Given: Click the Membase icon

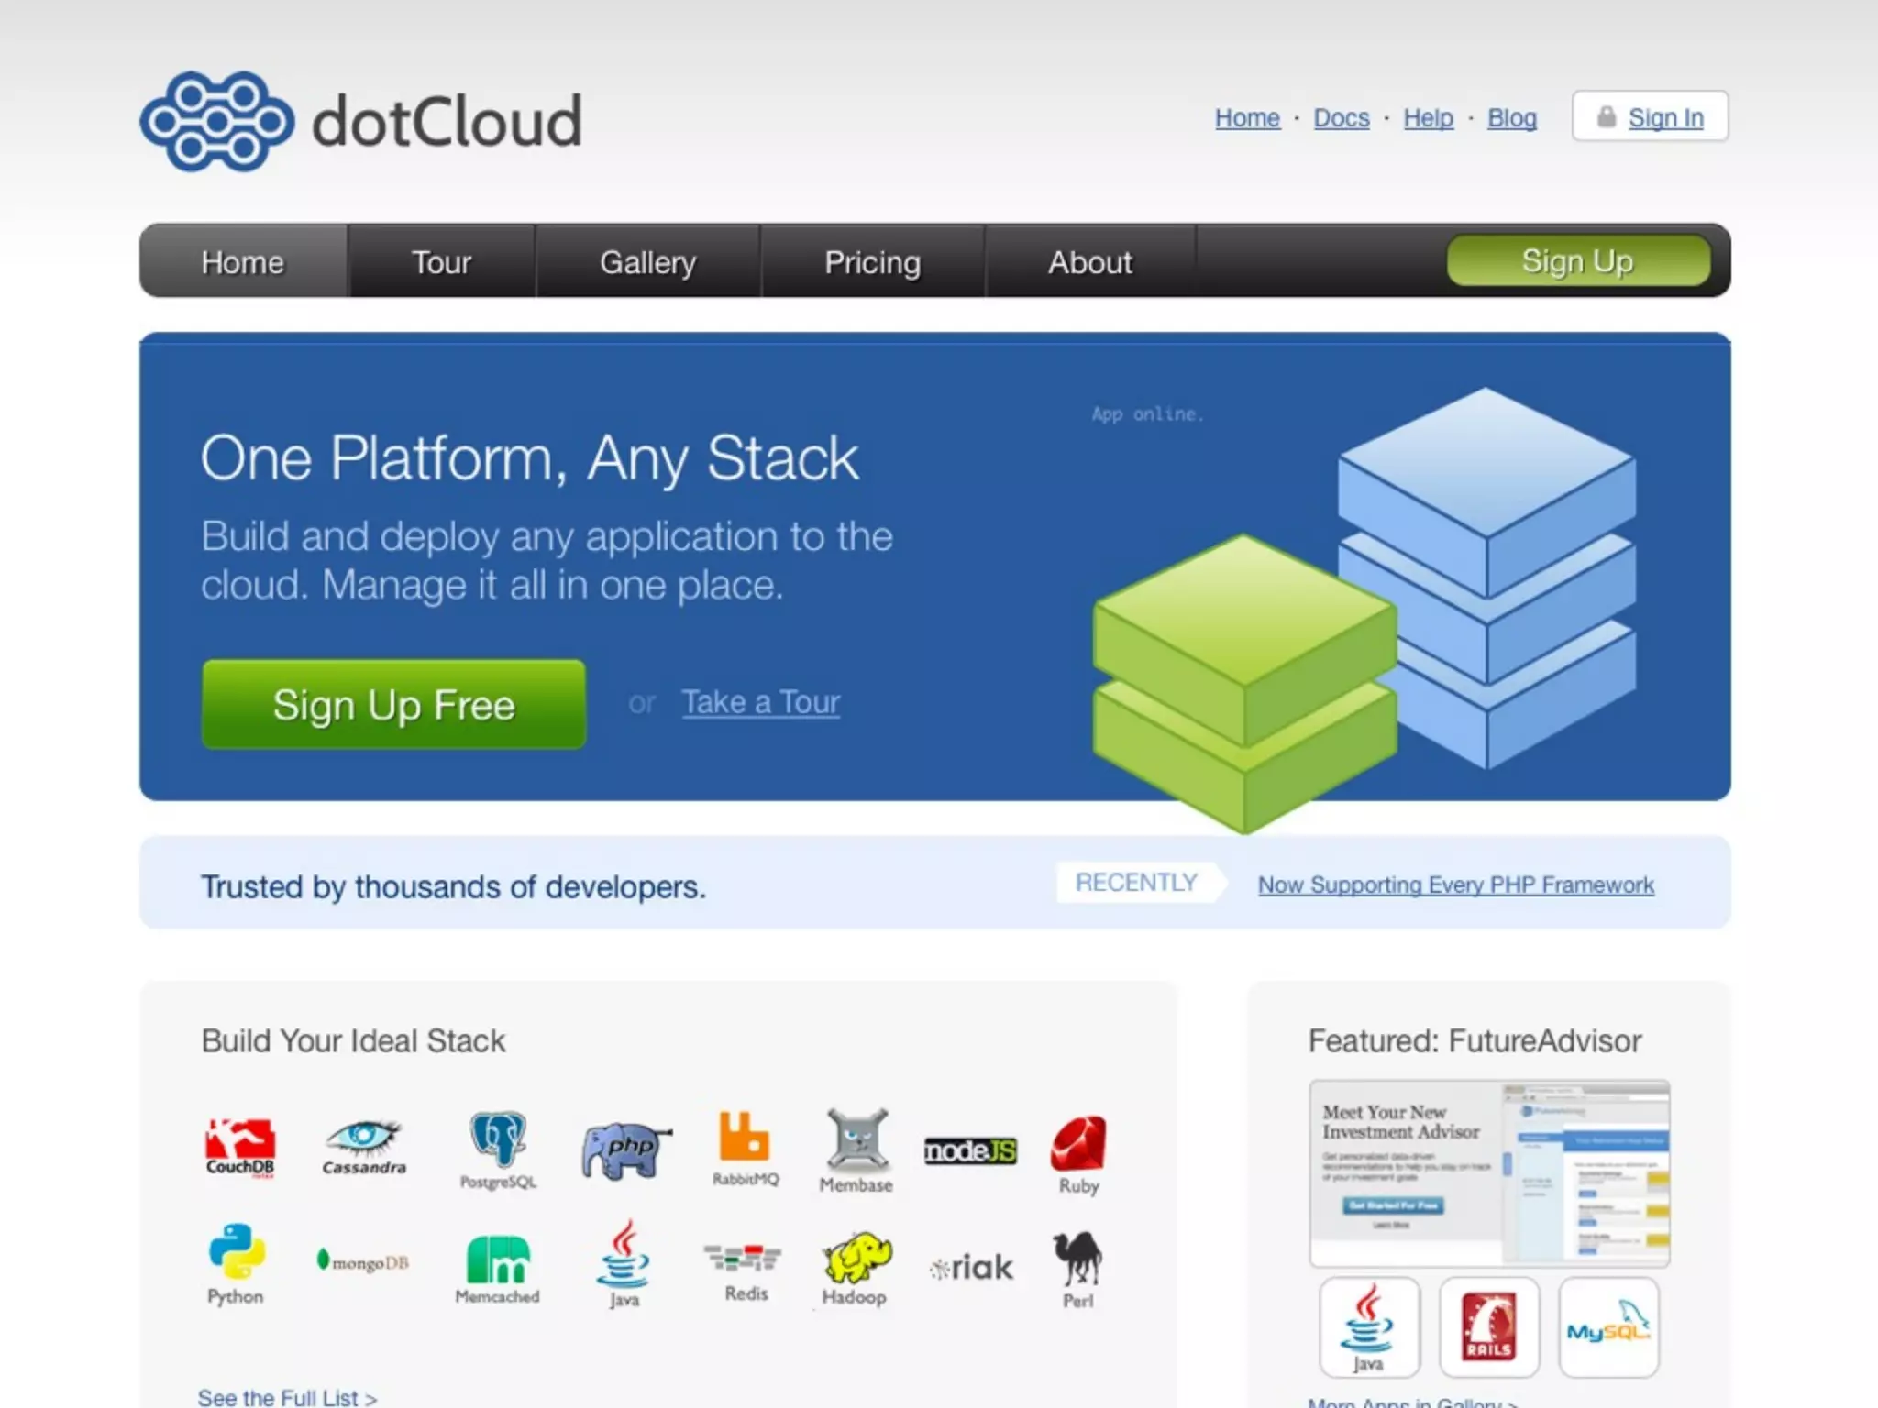Looking at the screenshot, I should (856, 1148).
